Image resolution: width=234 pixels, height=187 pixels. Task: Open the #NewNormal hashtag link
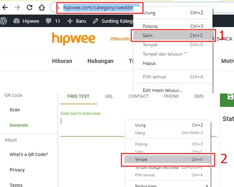tap(120, 39)
